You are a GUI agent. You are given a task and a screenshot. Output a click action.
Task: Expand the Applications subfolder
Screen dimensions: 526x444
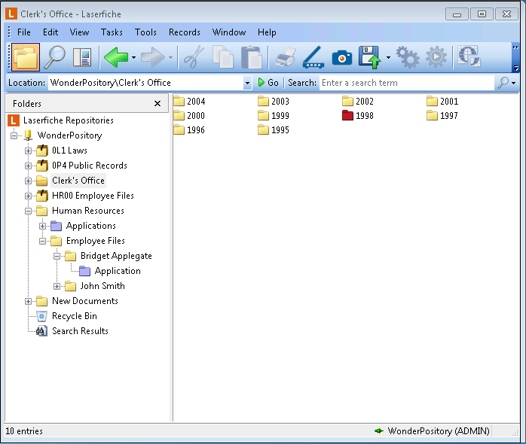43,227
